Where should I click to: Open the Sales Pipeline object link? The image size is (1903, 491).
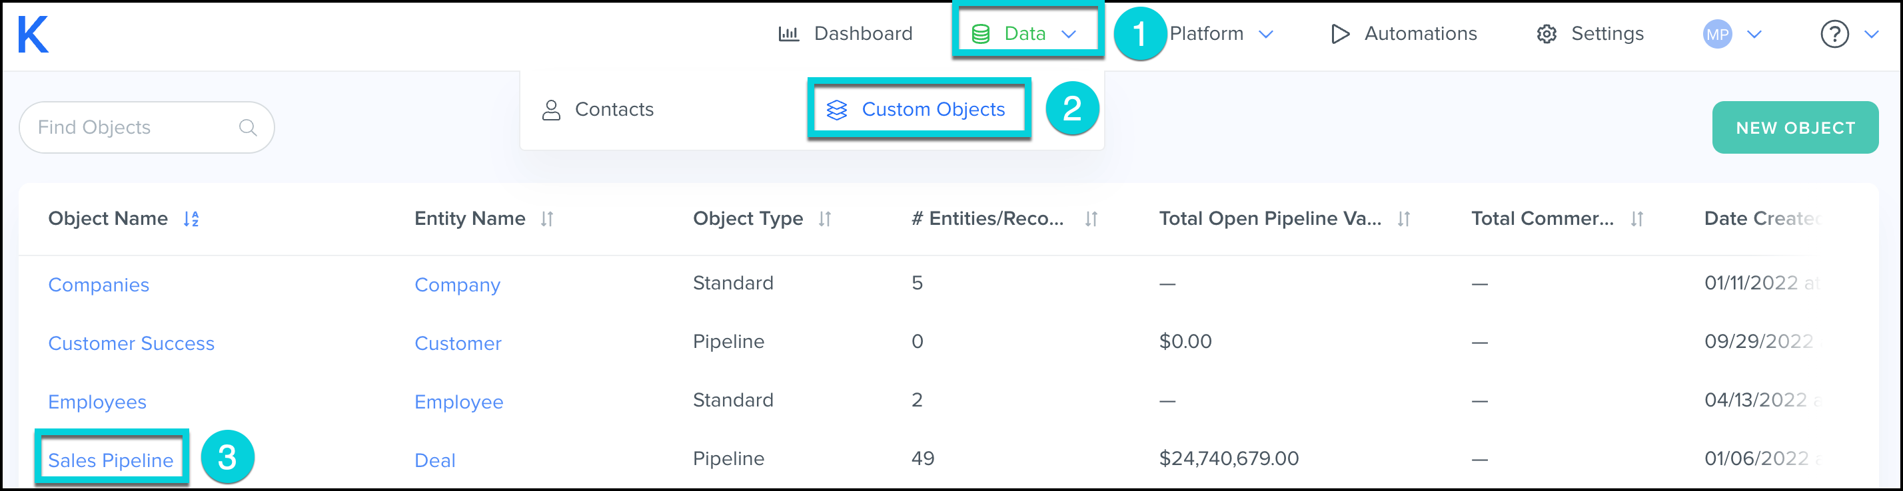pos(111,460)
